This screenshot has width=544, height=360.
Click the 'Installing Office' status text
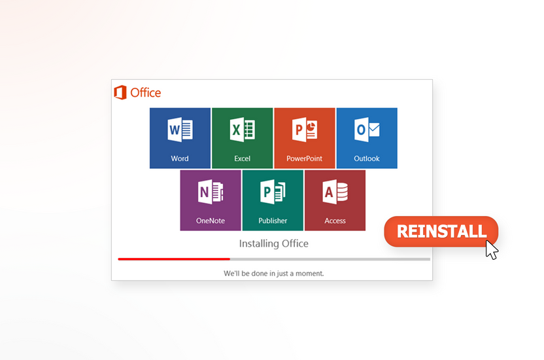[274, 243]
